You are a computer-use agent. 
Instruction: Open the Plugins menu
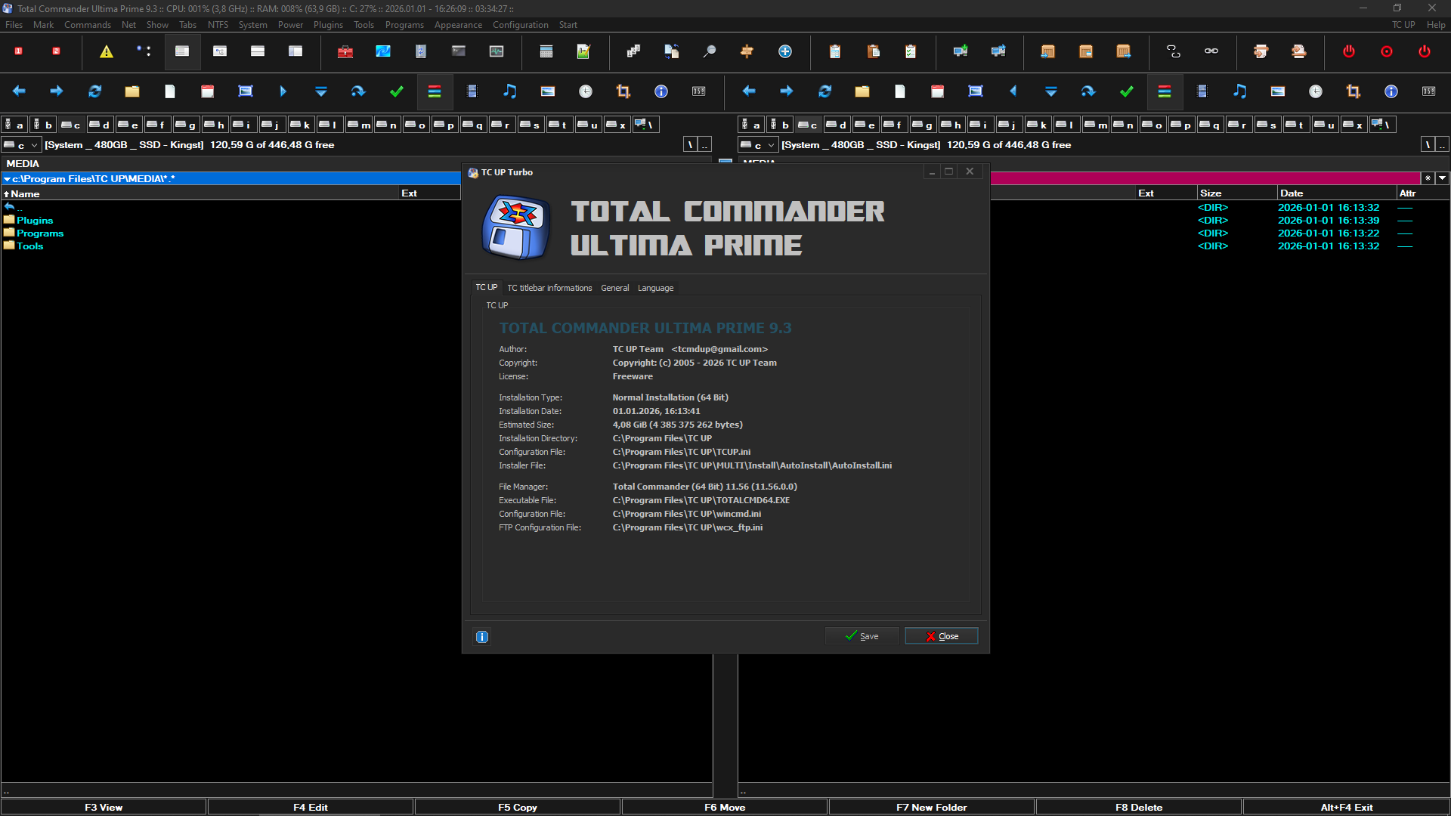pos(328,25)
